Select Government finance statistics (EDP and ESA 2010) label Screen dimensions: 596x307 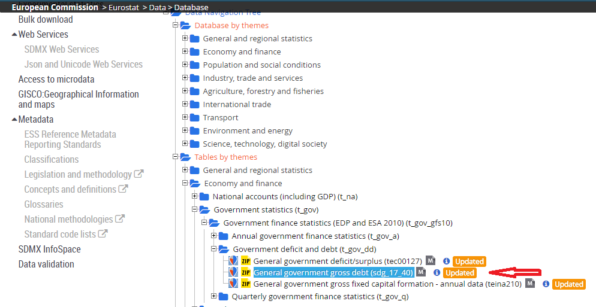(338, 223)
